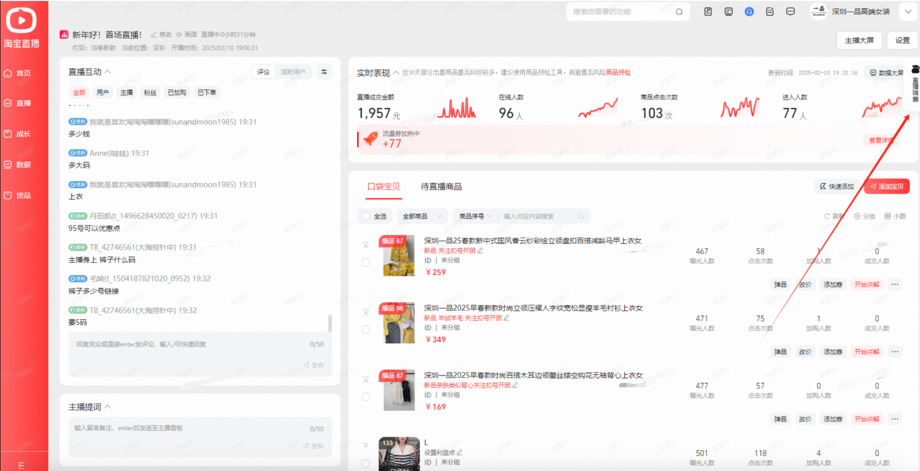920x471 pixels.
Task: Select checkbox of product 133
Action: 366,463
